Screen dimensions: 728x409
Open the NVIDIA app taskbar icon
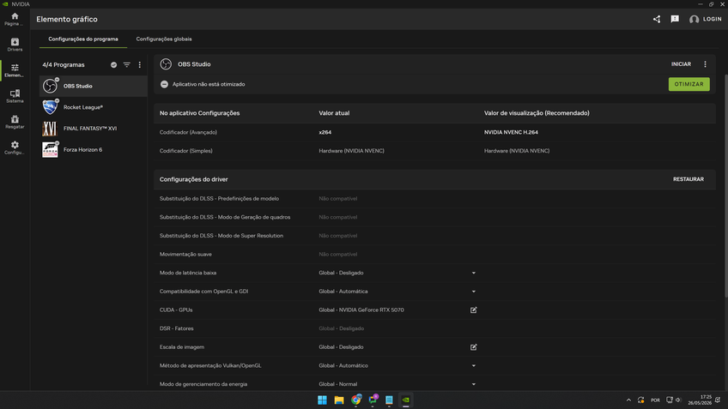coord(406,400)
